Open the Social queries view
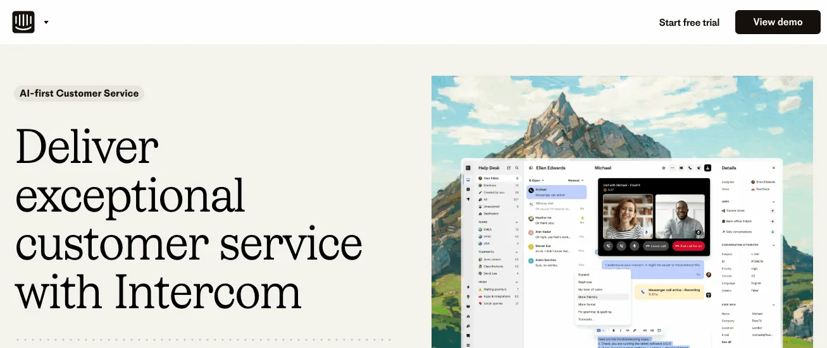Screen dimensions: 827x348 (x=499, y=303)
